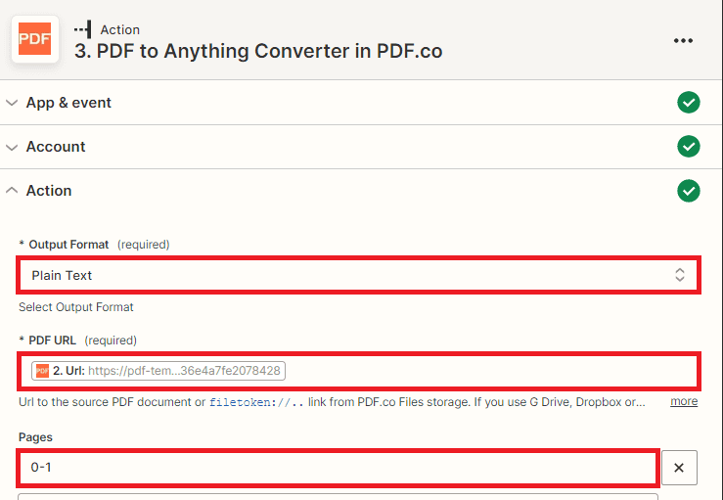
Task: Click the green checkmark beside Account
Action: (x=689, y=147)
